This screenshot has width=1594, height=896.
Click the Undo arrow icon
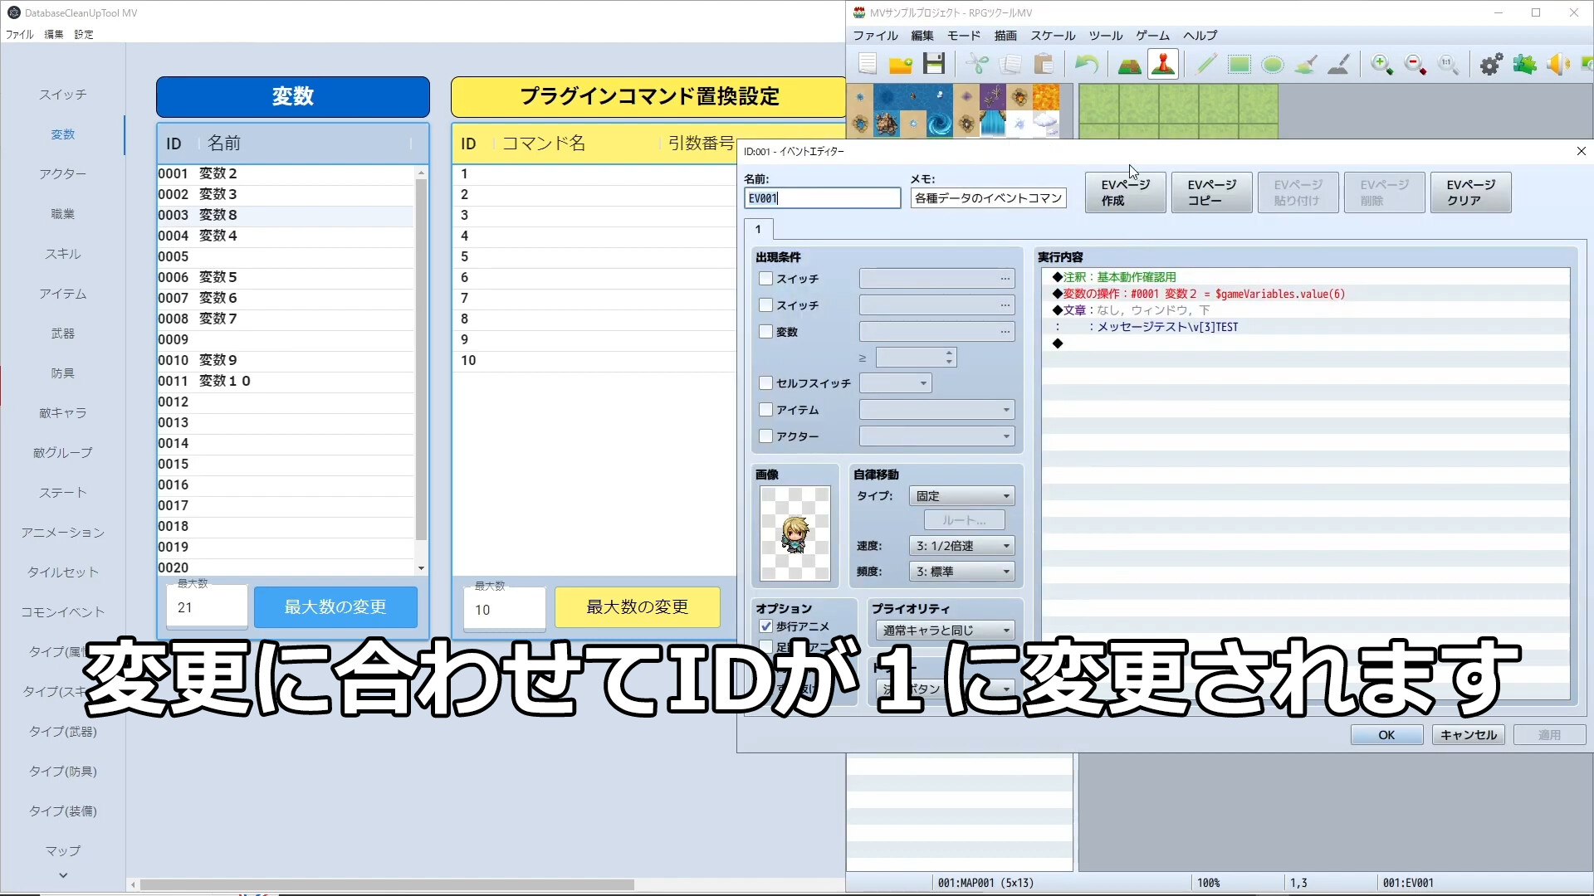(x=1086, y=64)
